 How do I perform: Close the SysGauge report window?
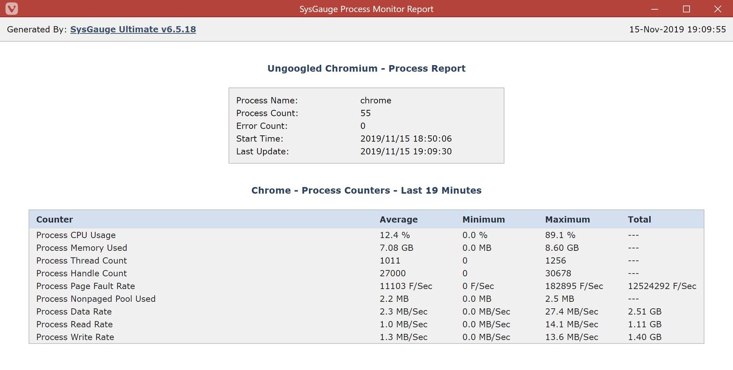tap(718, 9)
